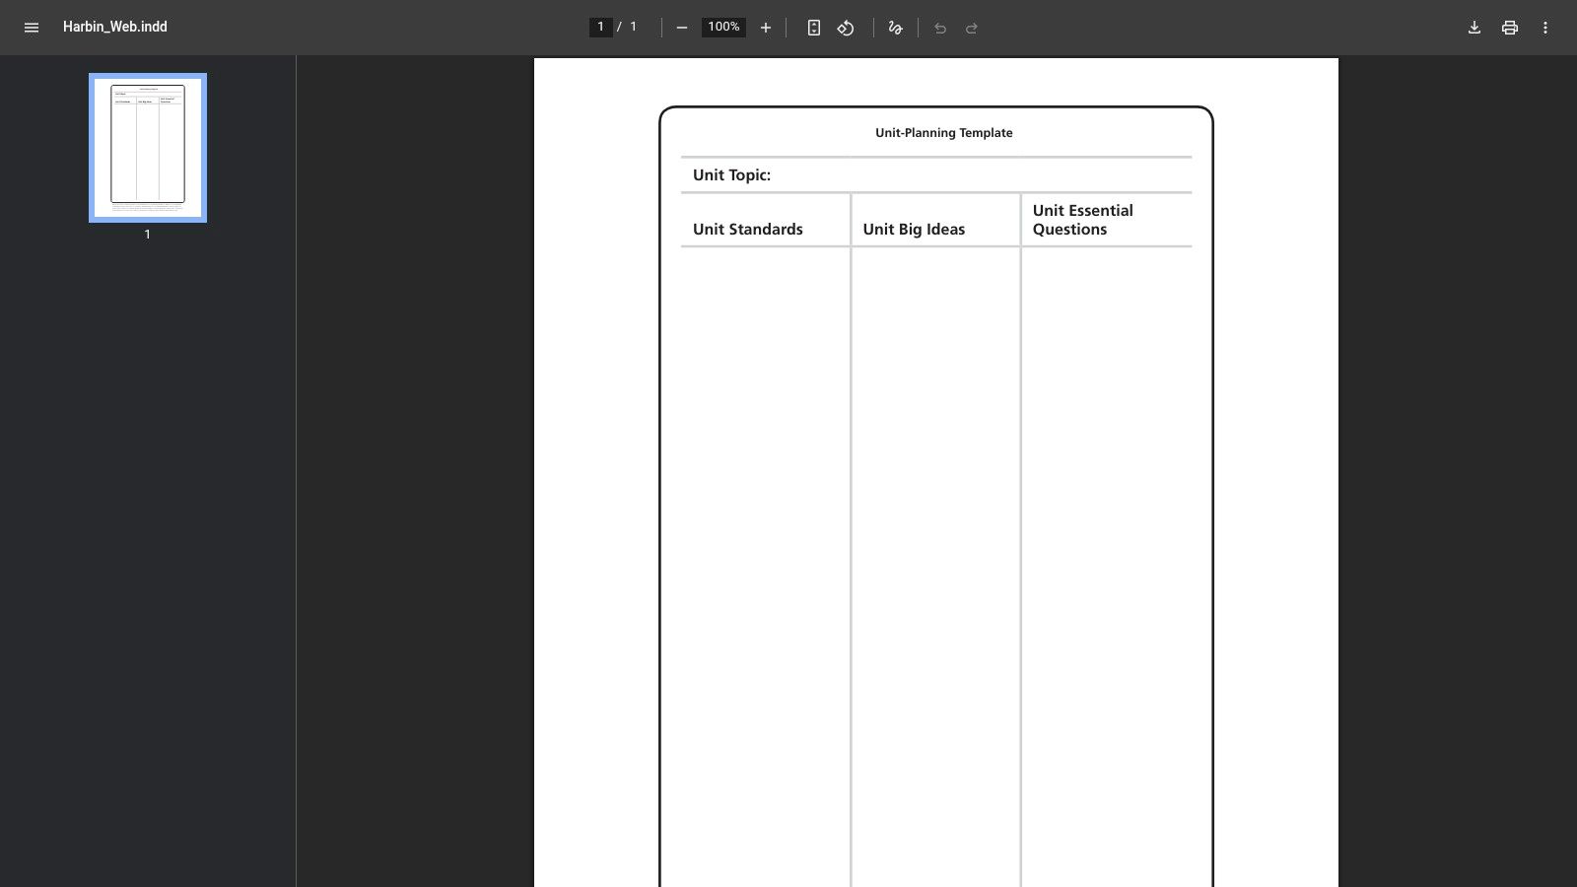Click the Unit Topic line
The height and width of the screenshot is (887, 1577).
click(x=731, y=174)
